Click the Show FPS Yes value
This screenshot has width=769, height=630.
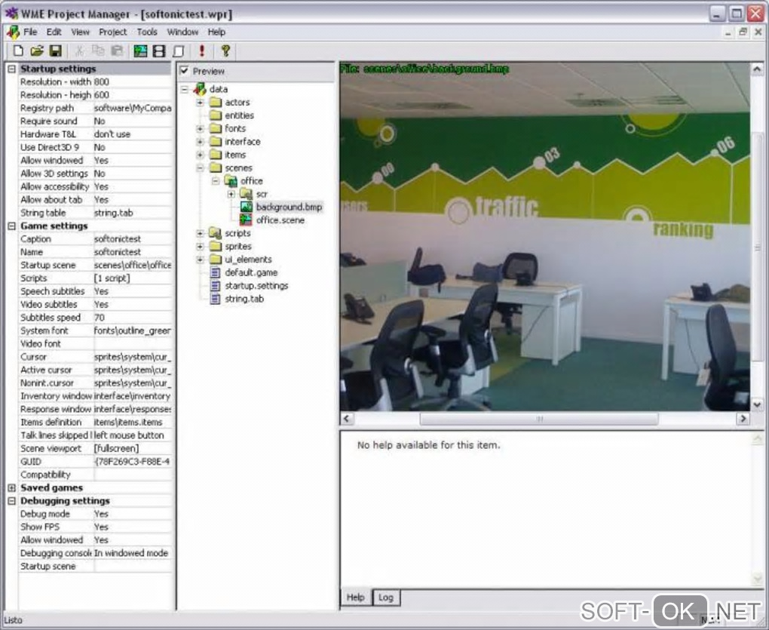tap(133, 527)
